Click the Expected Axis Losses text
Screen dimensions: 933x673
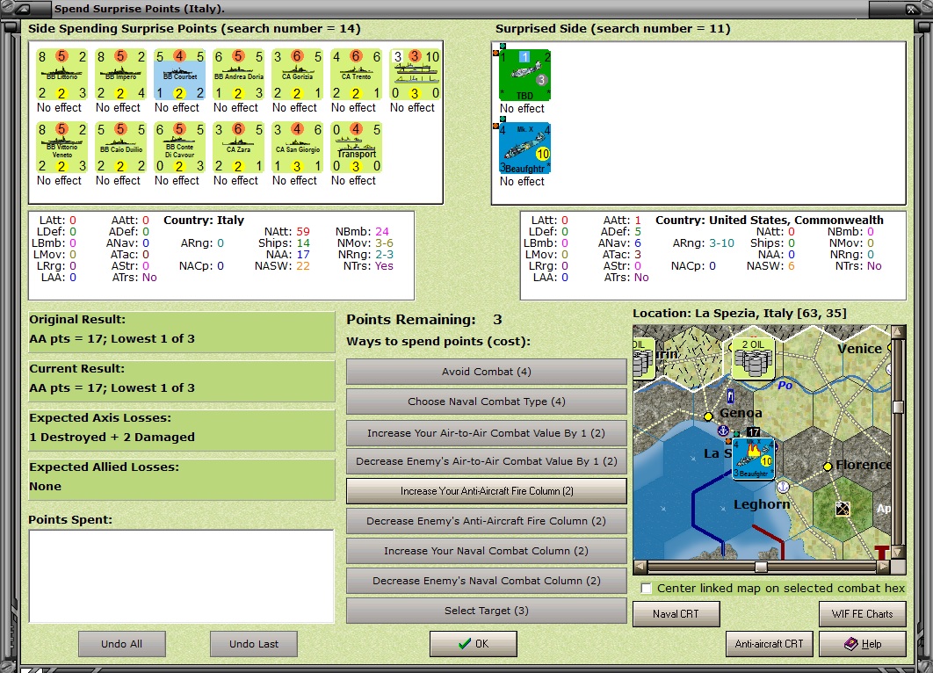pos(100,417)
